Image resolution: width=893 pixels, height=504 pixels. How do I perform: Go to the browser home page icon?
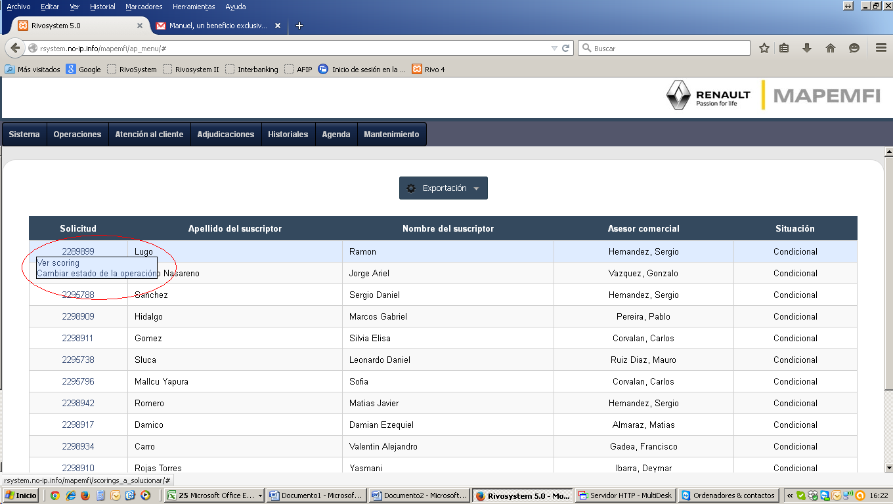pos(830,48)
